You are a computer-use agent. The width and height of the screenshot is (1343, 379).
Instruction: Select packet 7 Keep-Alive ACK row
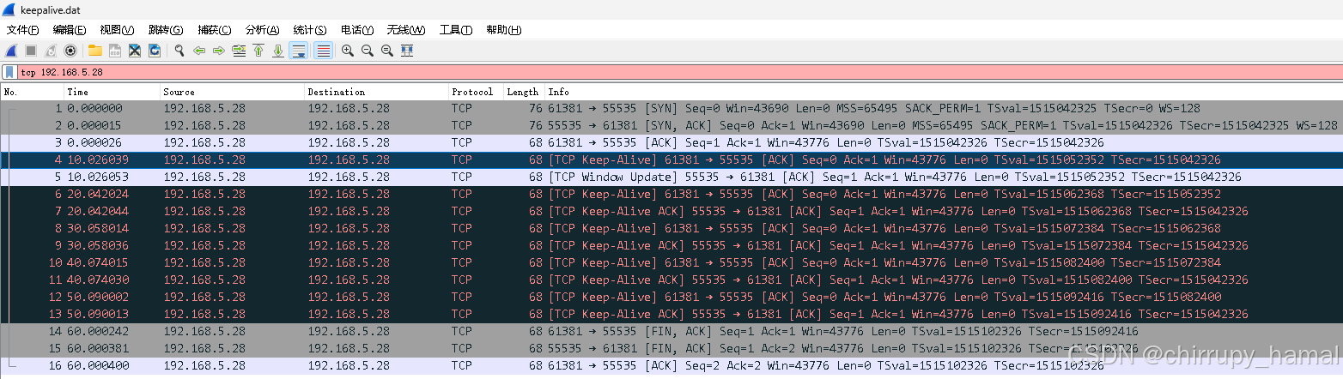(x=671, y=211)
